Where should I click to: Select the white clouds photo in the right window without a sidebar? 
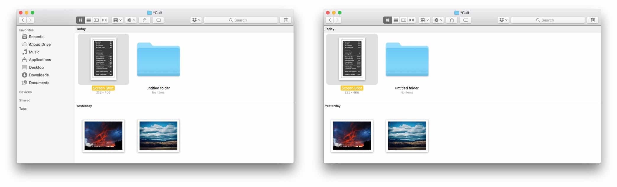[x=407, y=136]
